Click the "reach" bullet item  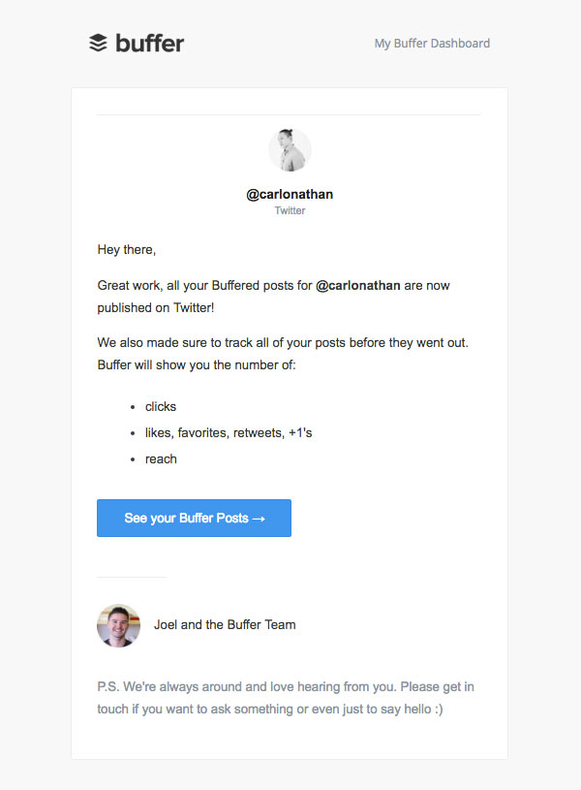coord(161,459)
